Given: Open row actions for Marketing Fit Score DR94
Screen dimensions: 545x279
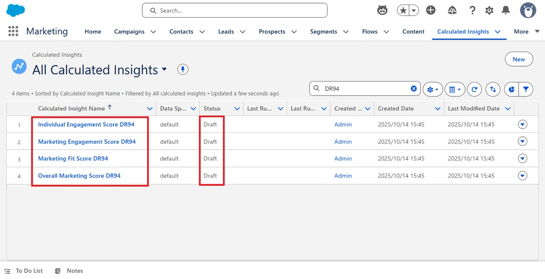Looking at the screenshot, I should pyautogui.click(x=522, y=159).
